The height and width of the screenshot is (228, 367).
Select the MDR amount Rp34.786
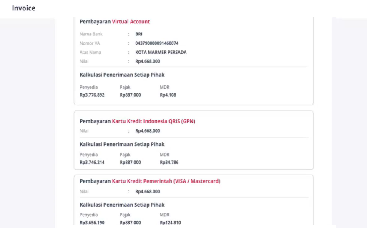tap(169, 163)
